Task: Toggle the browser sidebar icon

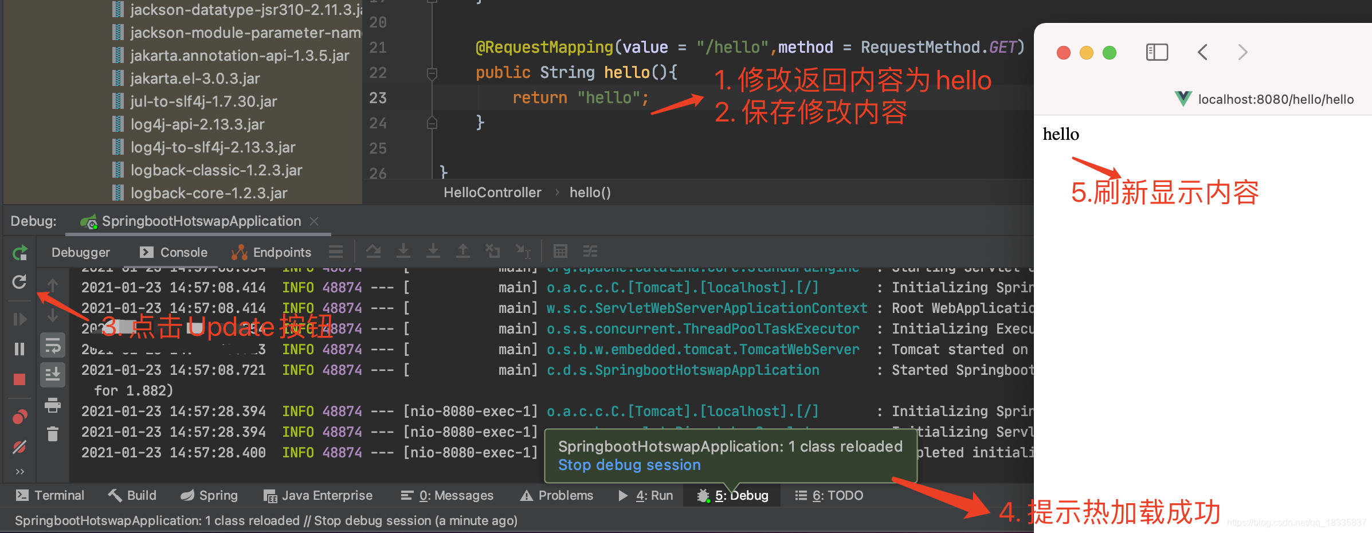Action: tap(1157, 52)
